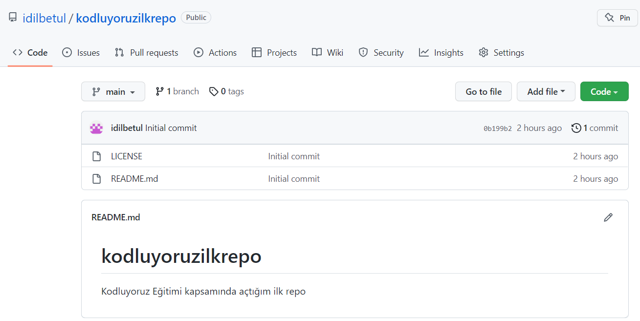Click the kodluyoruzilkrepo heading in README
This screenshot has height=321, width=640.
pyautogui.click(x=181, y=256)
